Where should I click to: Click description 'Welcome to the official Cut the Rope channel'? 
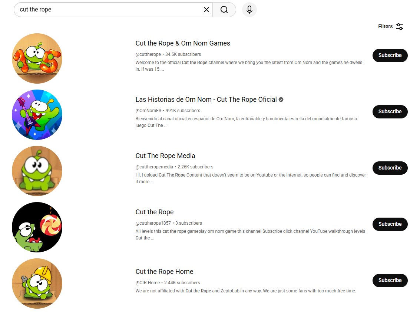click(x=249, y=66)
